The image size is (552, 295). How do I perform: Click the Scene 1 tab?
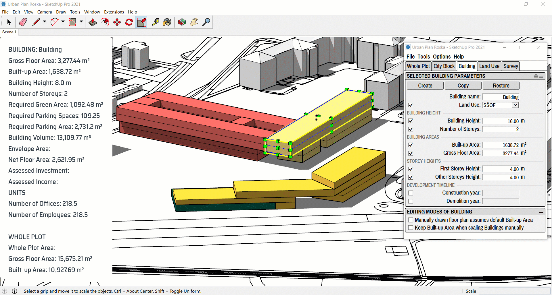click(x=9, y=32)
